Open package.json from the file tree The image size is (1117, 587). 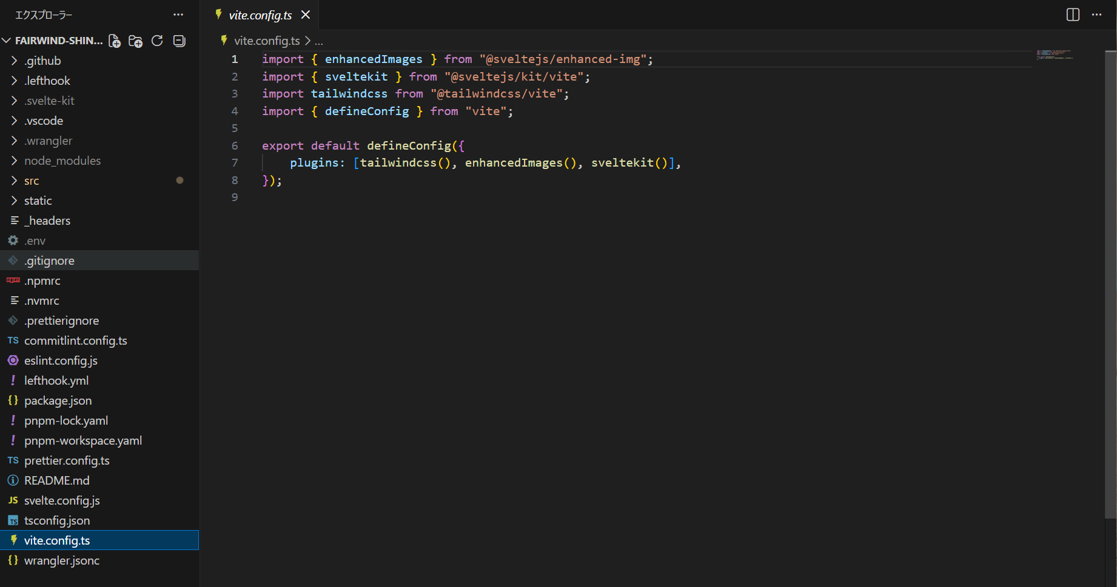pos(58,400)
